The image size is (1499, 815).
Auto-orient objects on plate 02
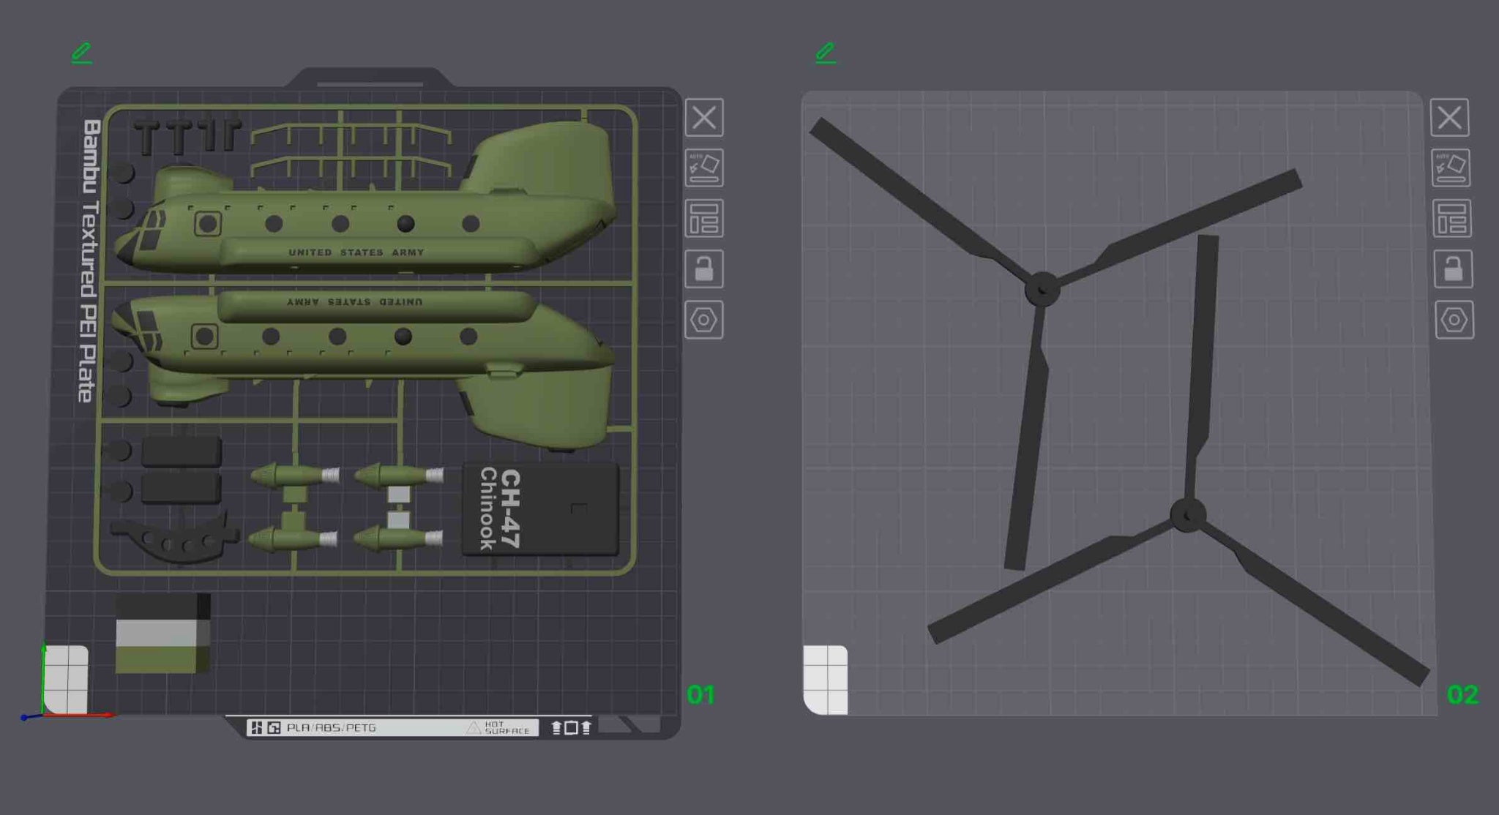(1451, 168)
